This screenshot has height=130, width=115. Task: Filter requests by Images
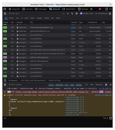pos(39,18)
